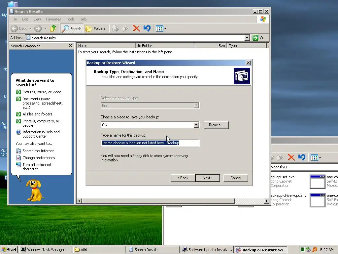
Task: Cancel the Backup or Restore Wizard
Action: pos(236,178)
